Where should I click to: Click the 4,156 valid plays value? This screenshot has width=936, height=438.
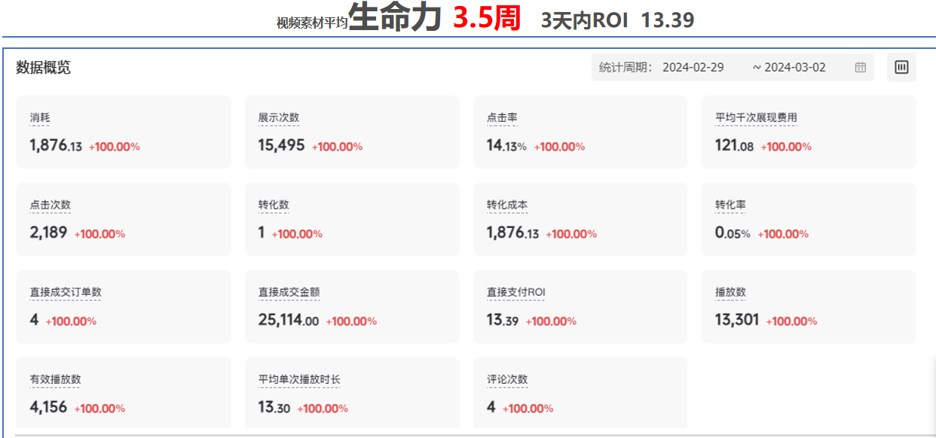coord(48,407)
